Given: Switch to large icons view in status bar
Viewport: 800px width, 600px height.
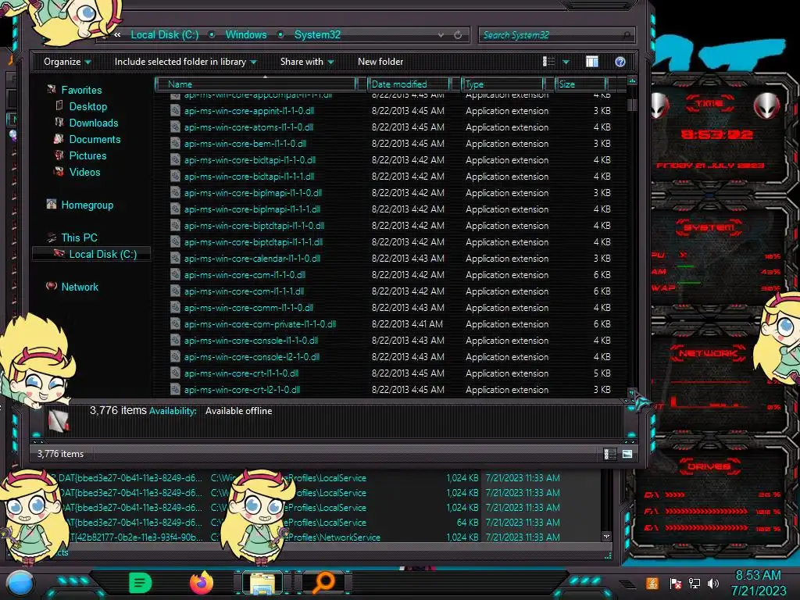Looking at the screenshot, I should pyautogui.click(x=627, y=454).
